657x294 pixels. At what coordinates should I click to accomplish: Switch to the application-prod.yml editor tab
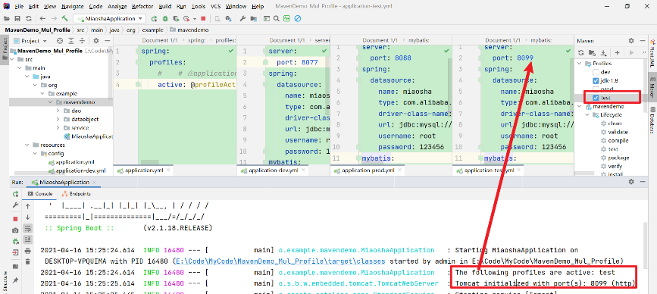click(368, 170)
